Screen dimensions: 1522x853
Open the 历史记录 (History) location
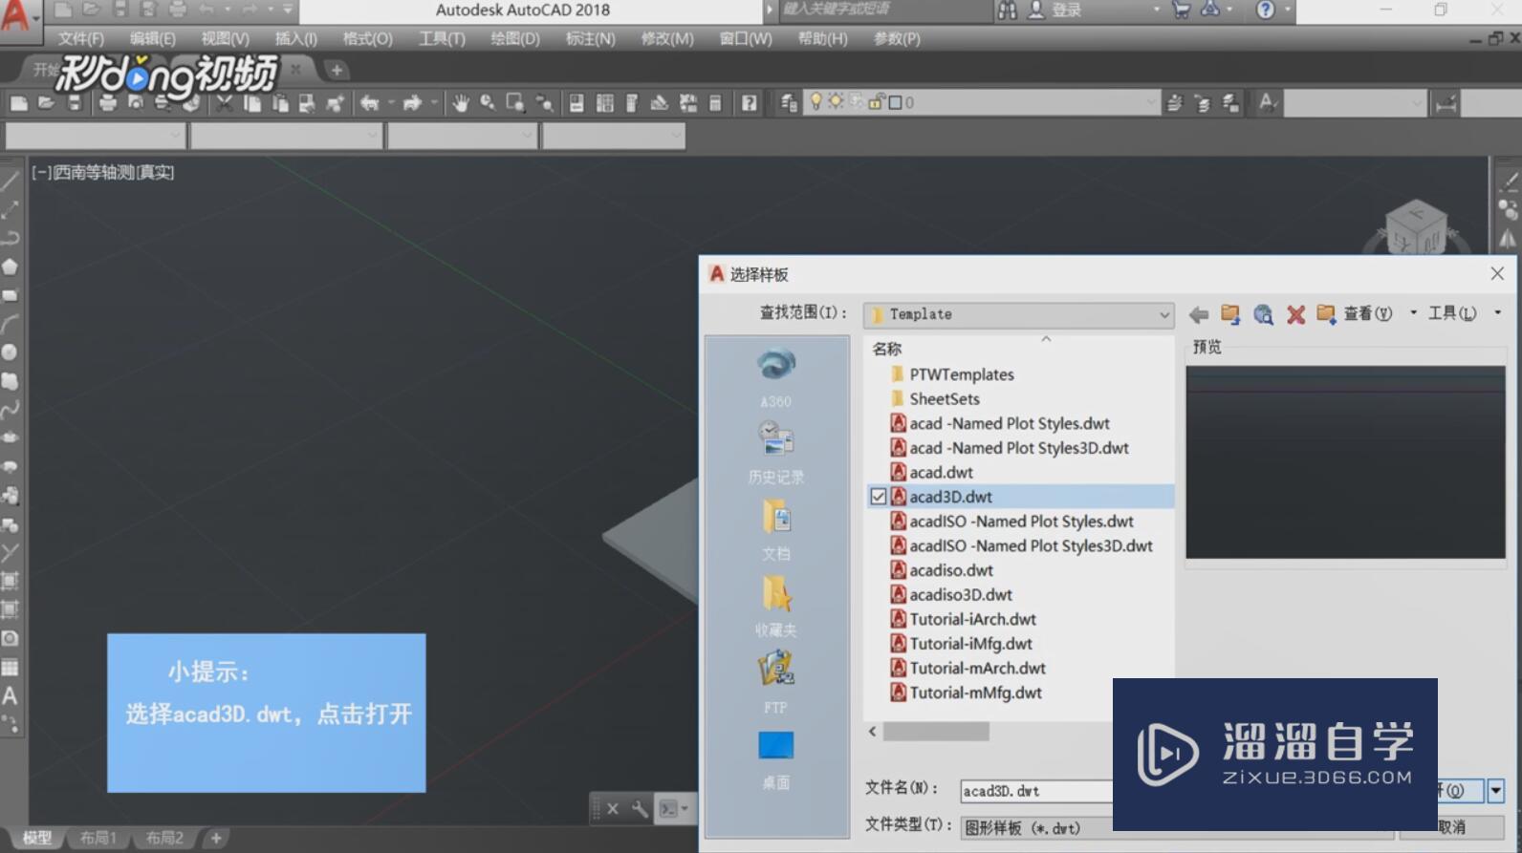pyautogui.click(x=775, y=453)
